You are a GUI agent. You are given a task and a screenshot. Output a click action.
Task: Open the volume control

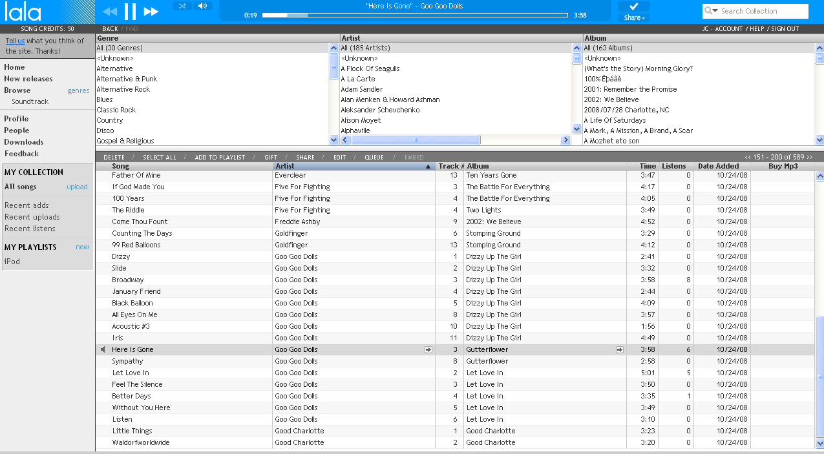(203, 6)
